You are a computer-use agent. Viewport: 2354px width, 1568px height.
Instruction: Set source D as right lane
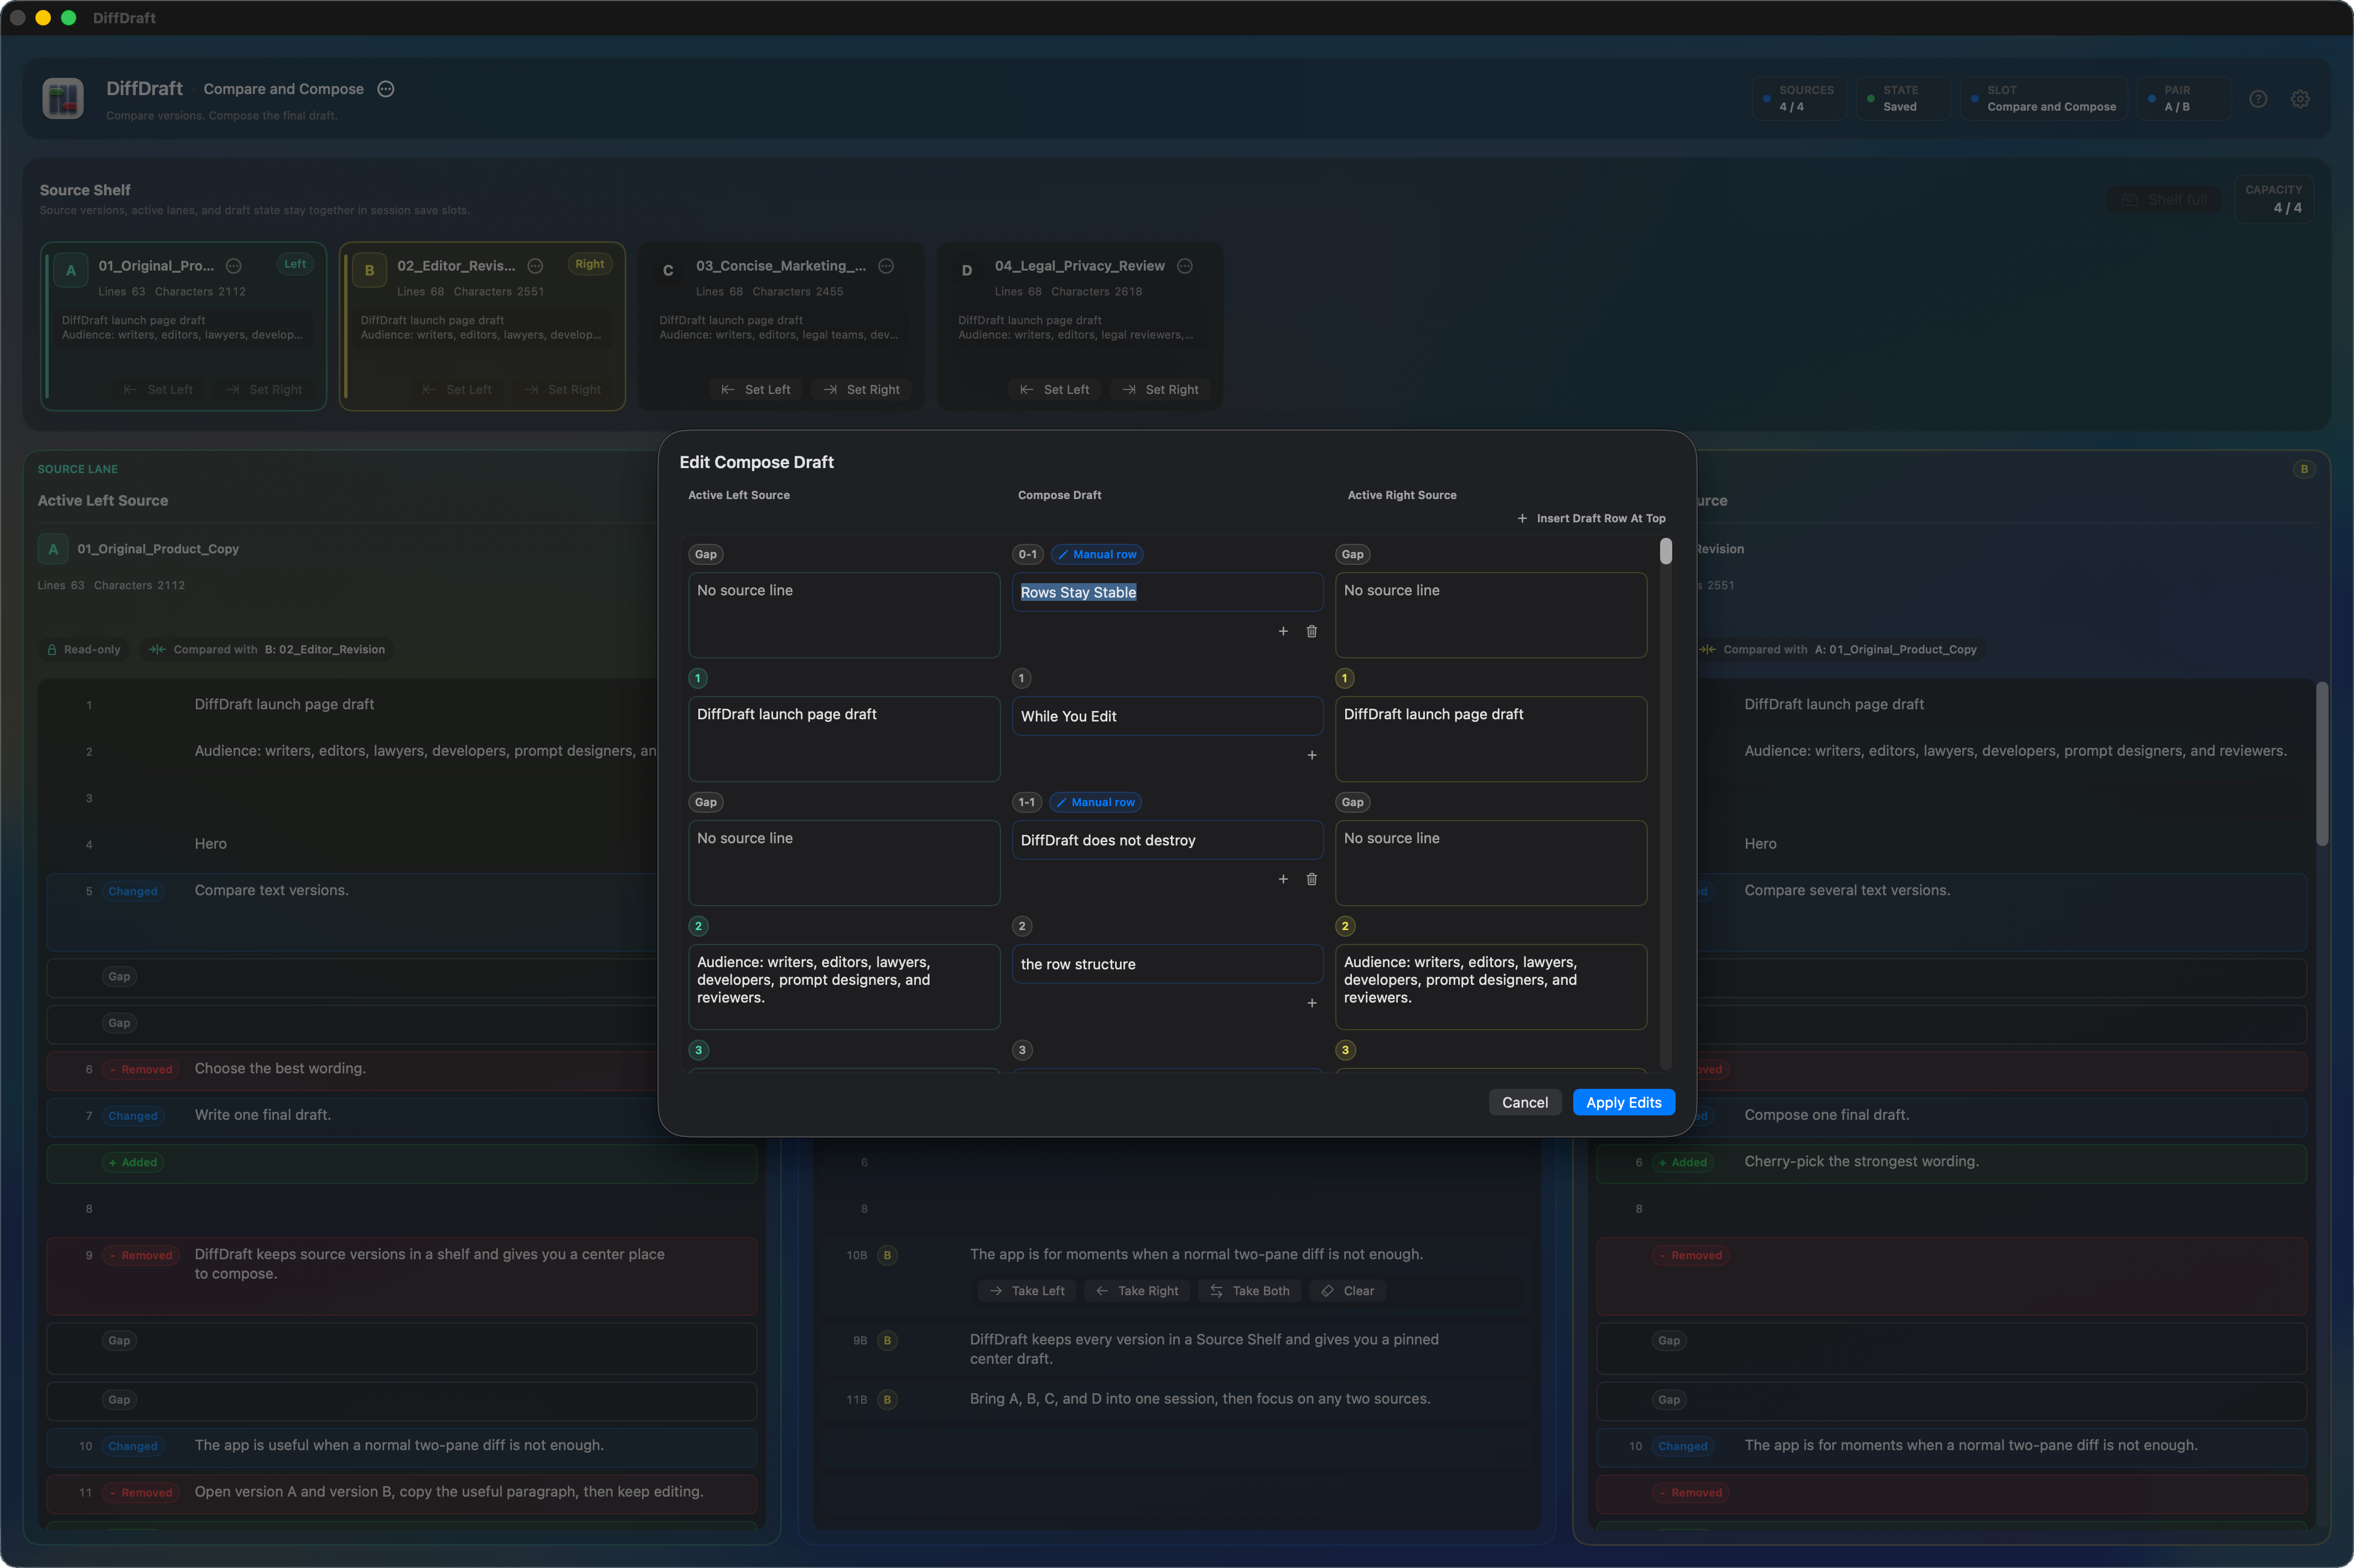1161,390
